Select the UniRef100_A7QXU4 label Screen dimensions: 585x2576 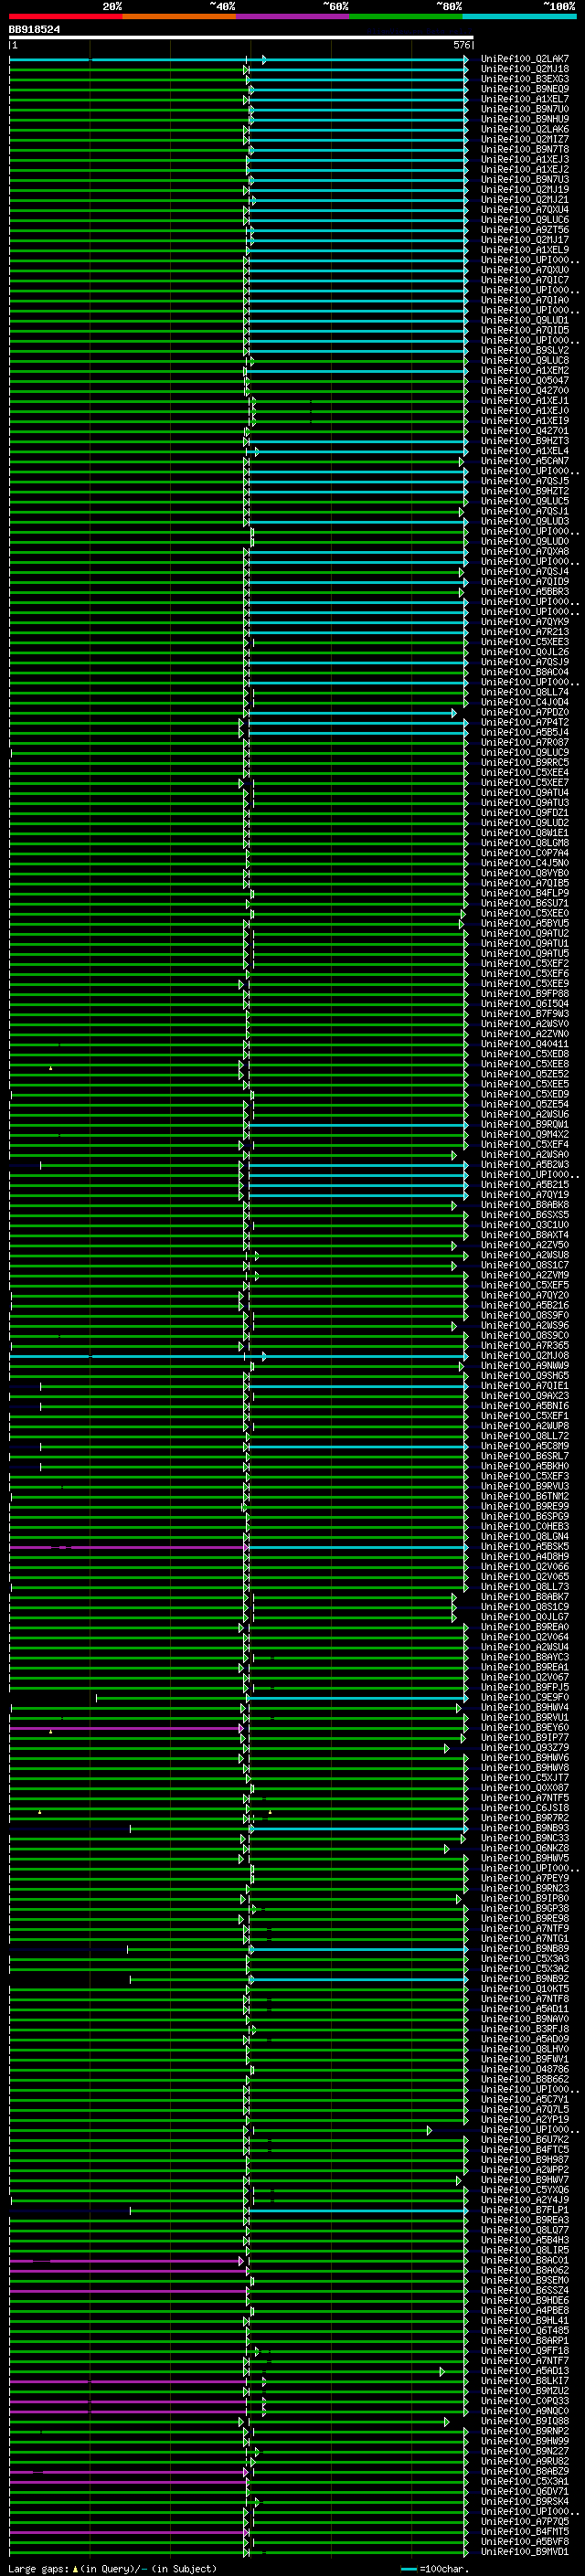click(525, 210)
